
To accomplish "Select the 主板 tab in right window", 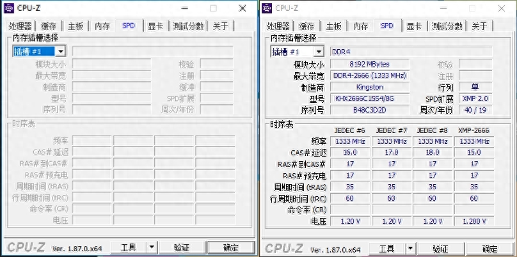I will [333, 26].
